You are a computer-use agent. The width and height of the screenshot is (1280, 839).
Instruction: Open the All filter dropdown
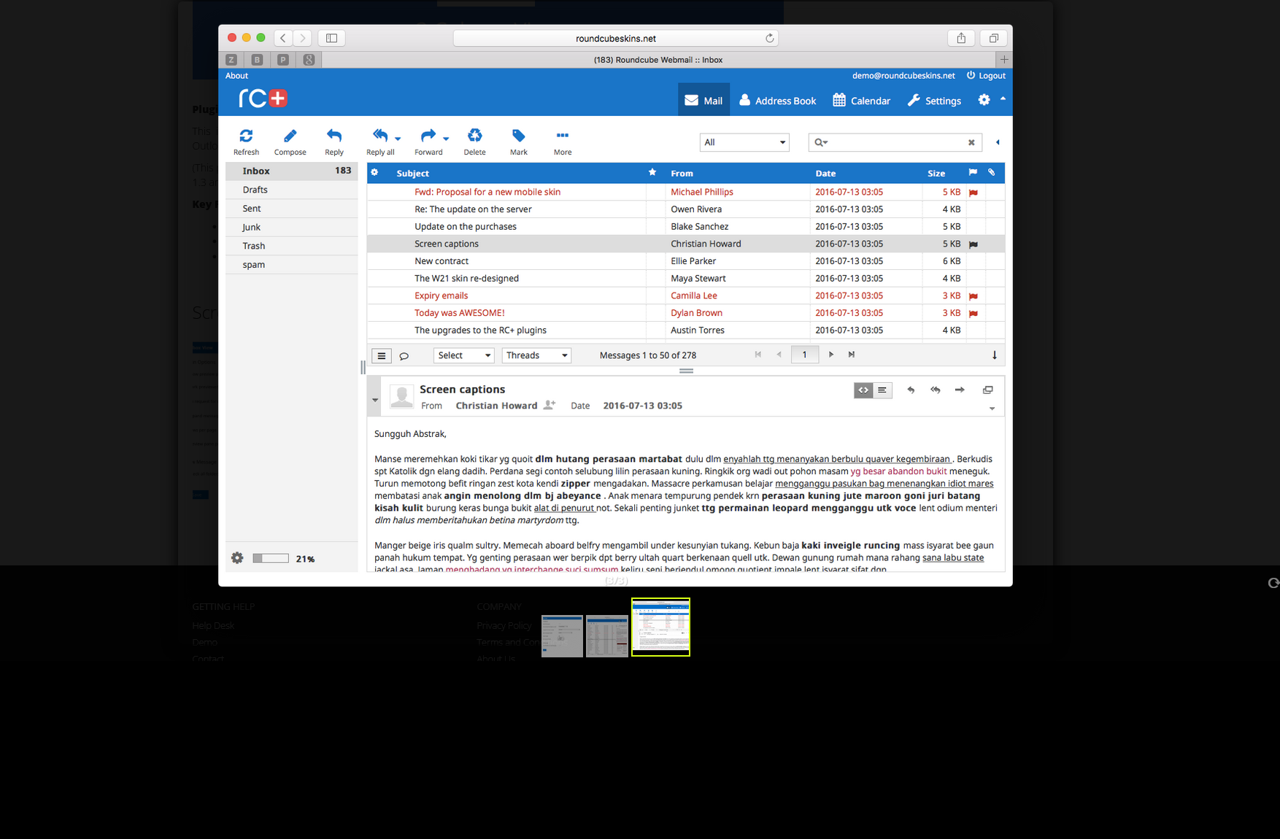point(744,142)
